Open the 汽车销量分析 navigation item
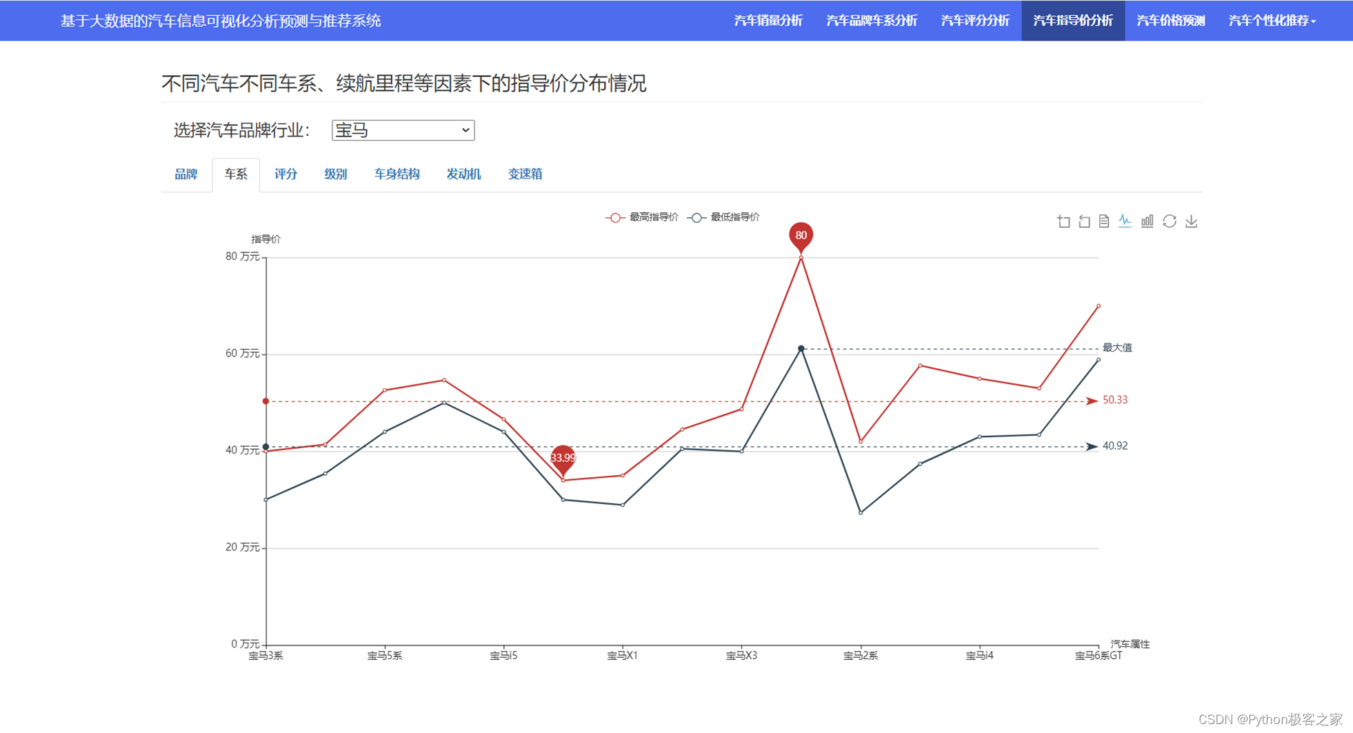Image resolution: width=1353 pixels, height=733 pixels. pos(768,21)
